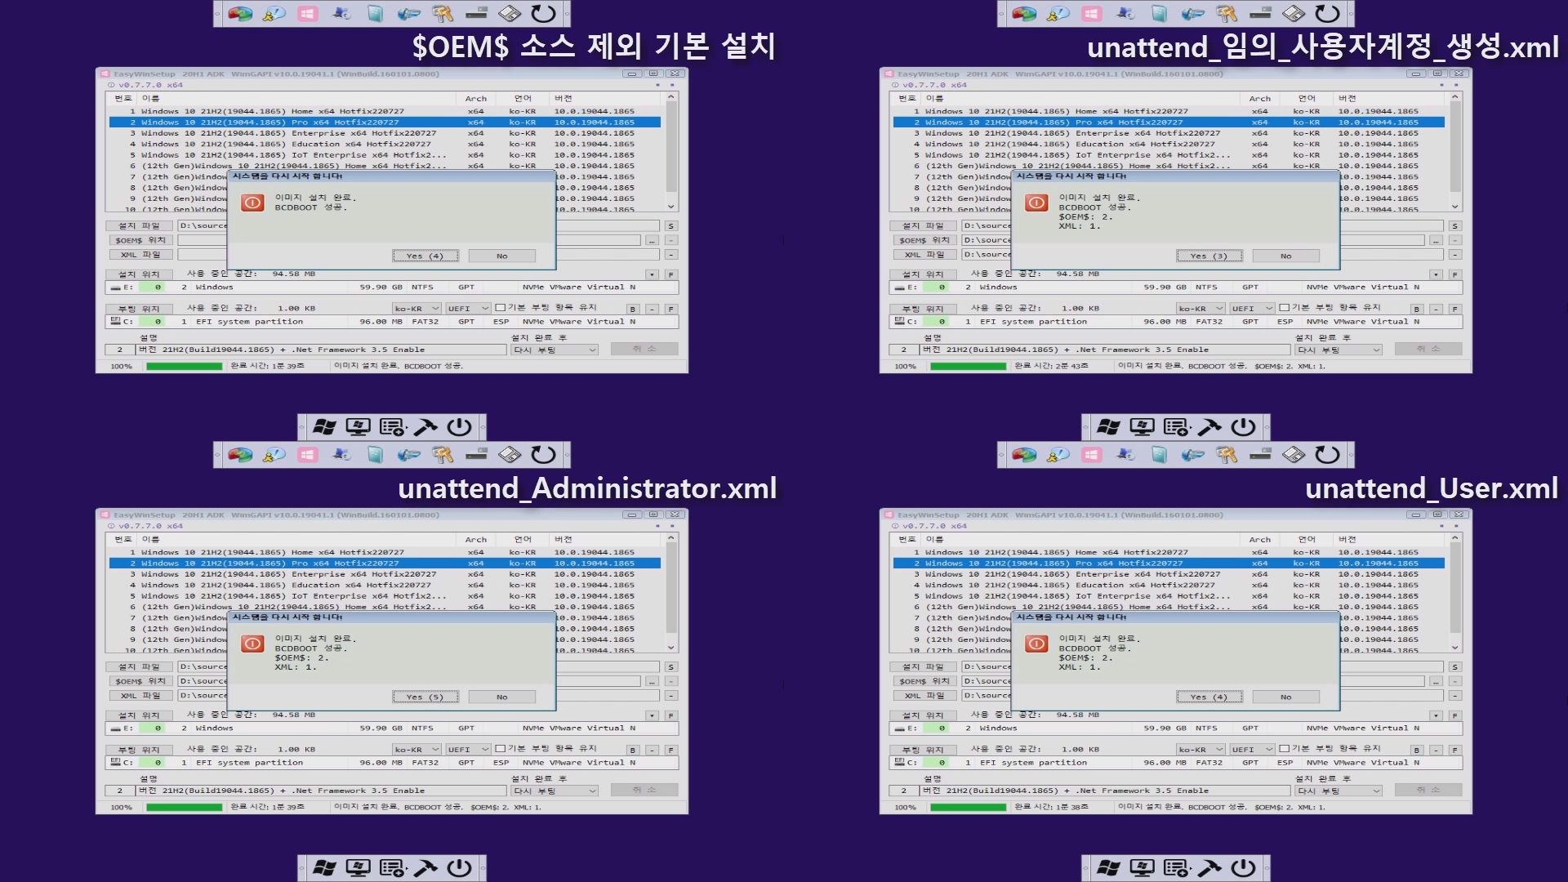Click the black Windows flag icon below the $OEM$ 기본 설치 window
The width and height of the screenshot is (1568, 882).
point(324,427)
